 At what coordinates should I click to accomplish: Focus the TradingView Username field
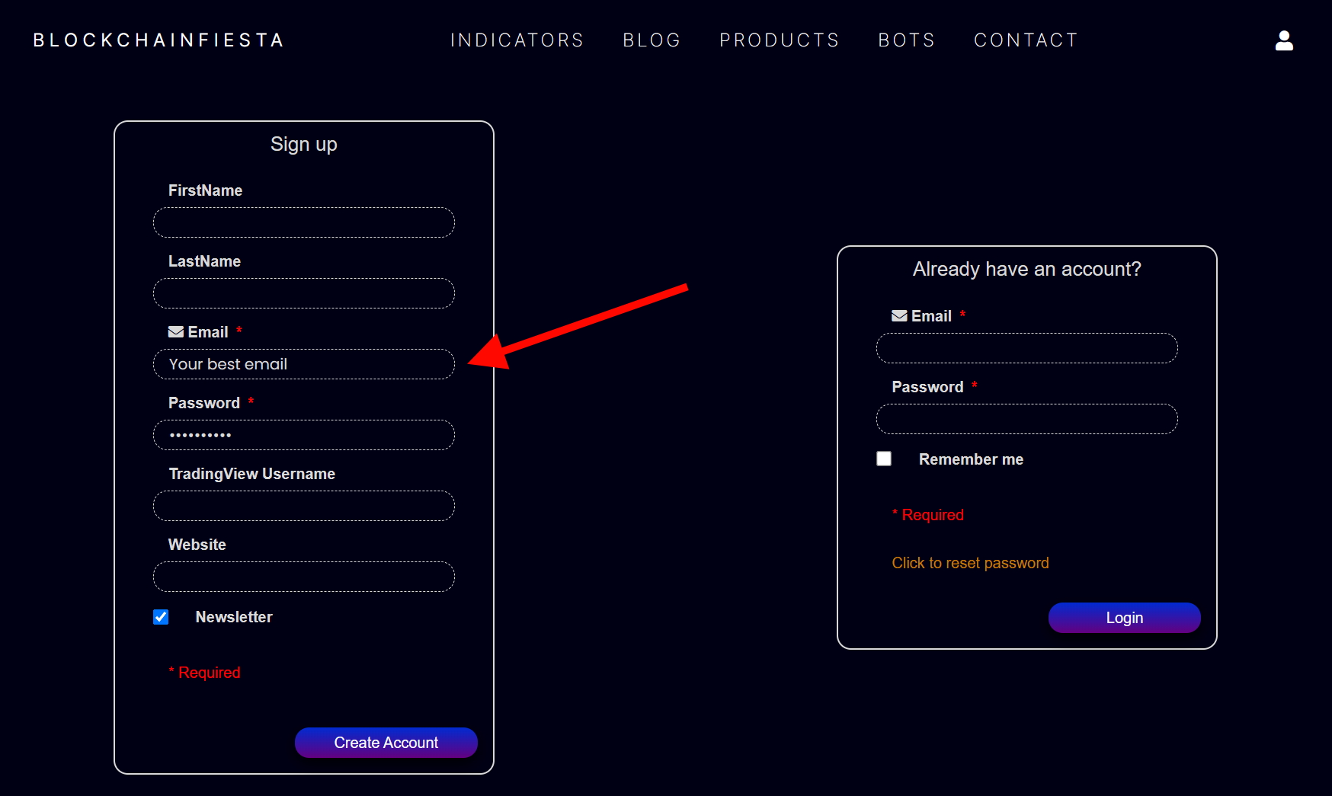[x=304, y=506]
